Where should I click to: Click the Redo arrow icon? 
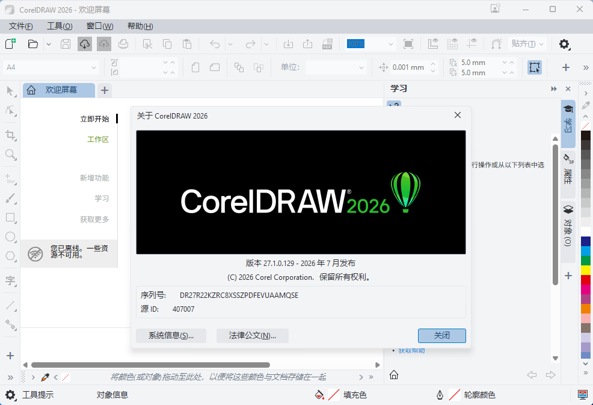tap(250, 45)
